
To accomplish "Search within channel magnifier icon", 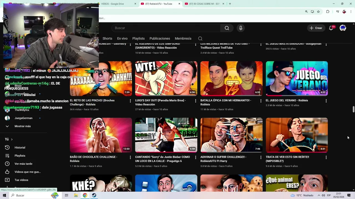I will 200,38.
